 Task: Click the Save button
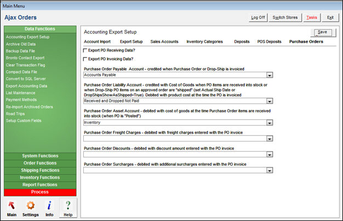coord(323,32)
